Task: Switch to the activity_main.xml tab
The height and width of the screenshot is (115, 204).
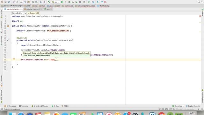Action: click(33, 9)
